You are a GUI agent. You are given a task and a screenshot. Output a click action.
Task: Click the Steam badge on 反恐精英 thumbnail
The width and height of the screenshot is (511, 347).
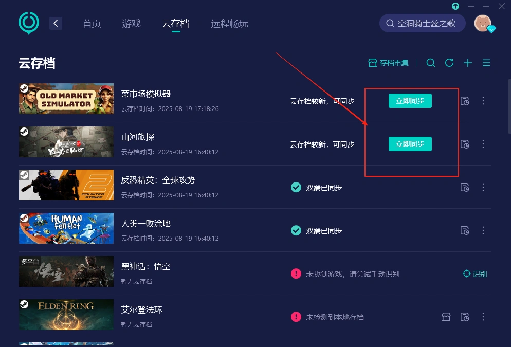click(x=24, y=175)
